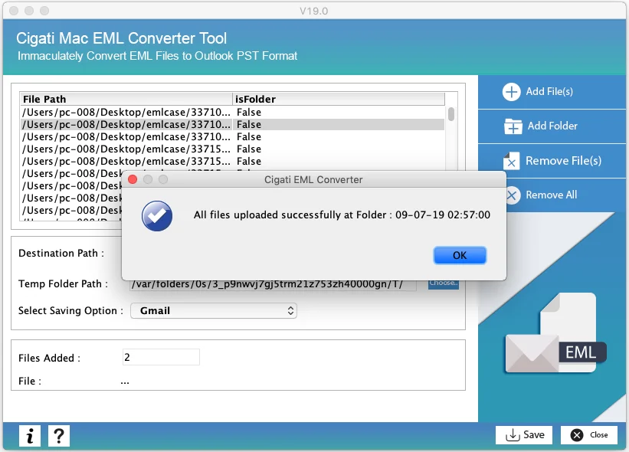This screenshot has height=452, width=629.
Task: Select Remove File(s) label in side panel
Action: tap(563, 161)
